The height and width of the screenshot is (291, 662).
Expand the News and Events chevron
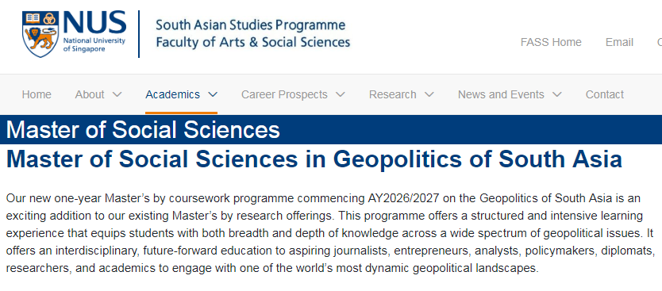557,94
